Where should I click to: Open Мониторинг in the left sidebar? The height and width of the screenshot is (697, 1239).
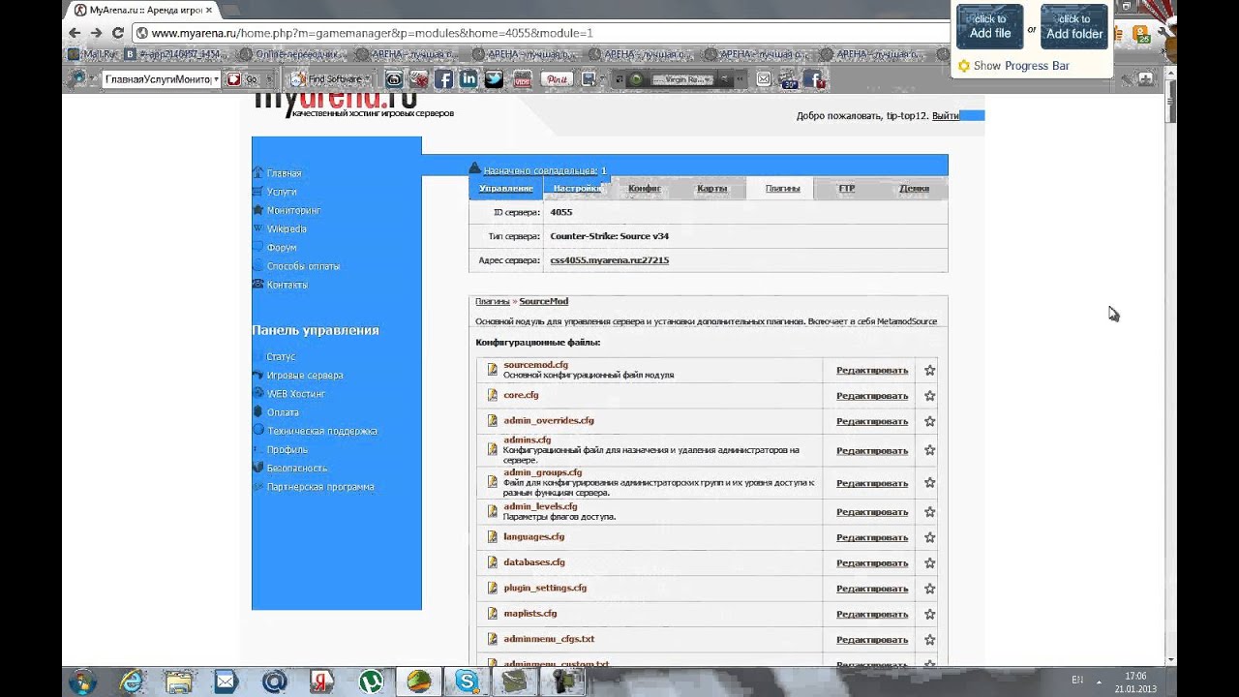pyautogui.click(x=293, y=210)
